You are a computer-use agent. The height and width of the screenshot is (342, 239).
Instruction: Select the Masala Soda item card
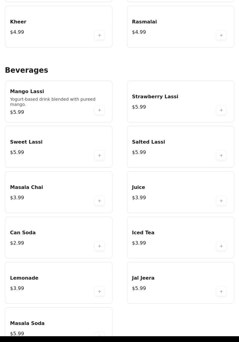coord(58,322)
